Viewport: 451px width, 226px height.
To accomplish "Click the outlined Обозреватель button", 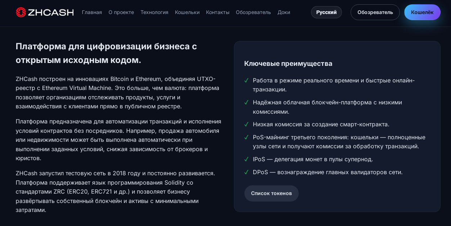I will (375, 12).
